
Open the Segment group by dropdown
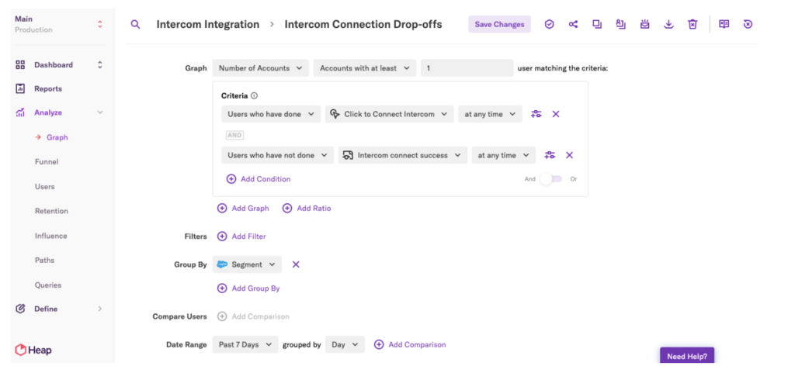(x=247, y=264)
